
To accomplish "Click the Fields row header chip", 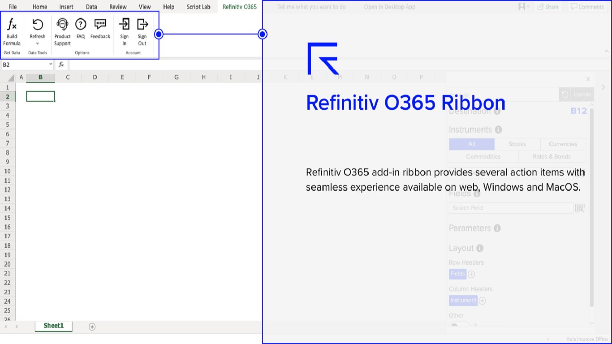I will pos(457,274).
